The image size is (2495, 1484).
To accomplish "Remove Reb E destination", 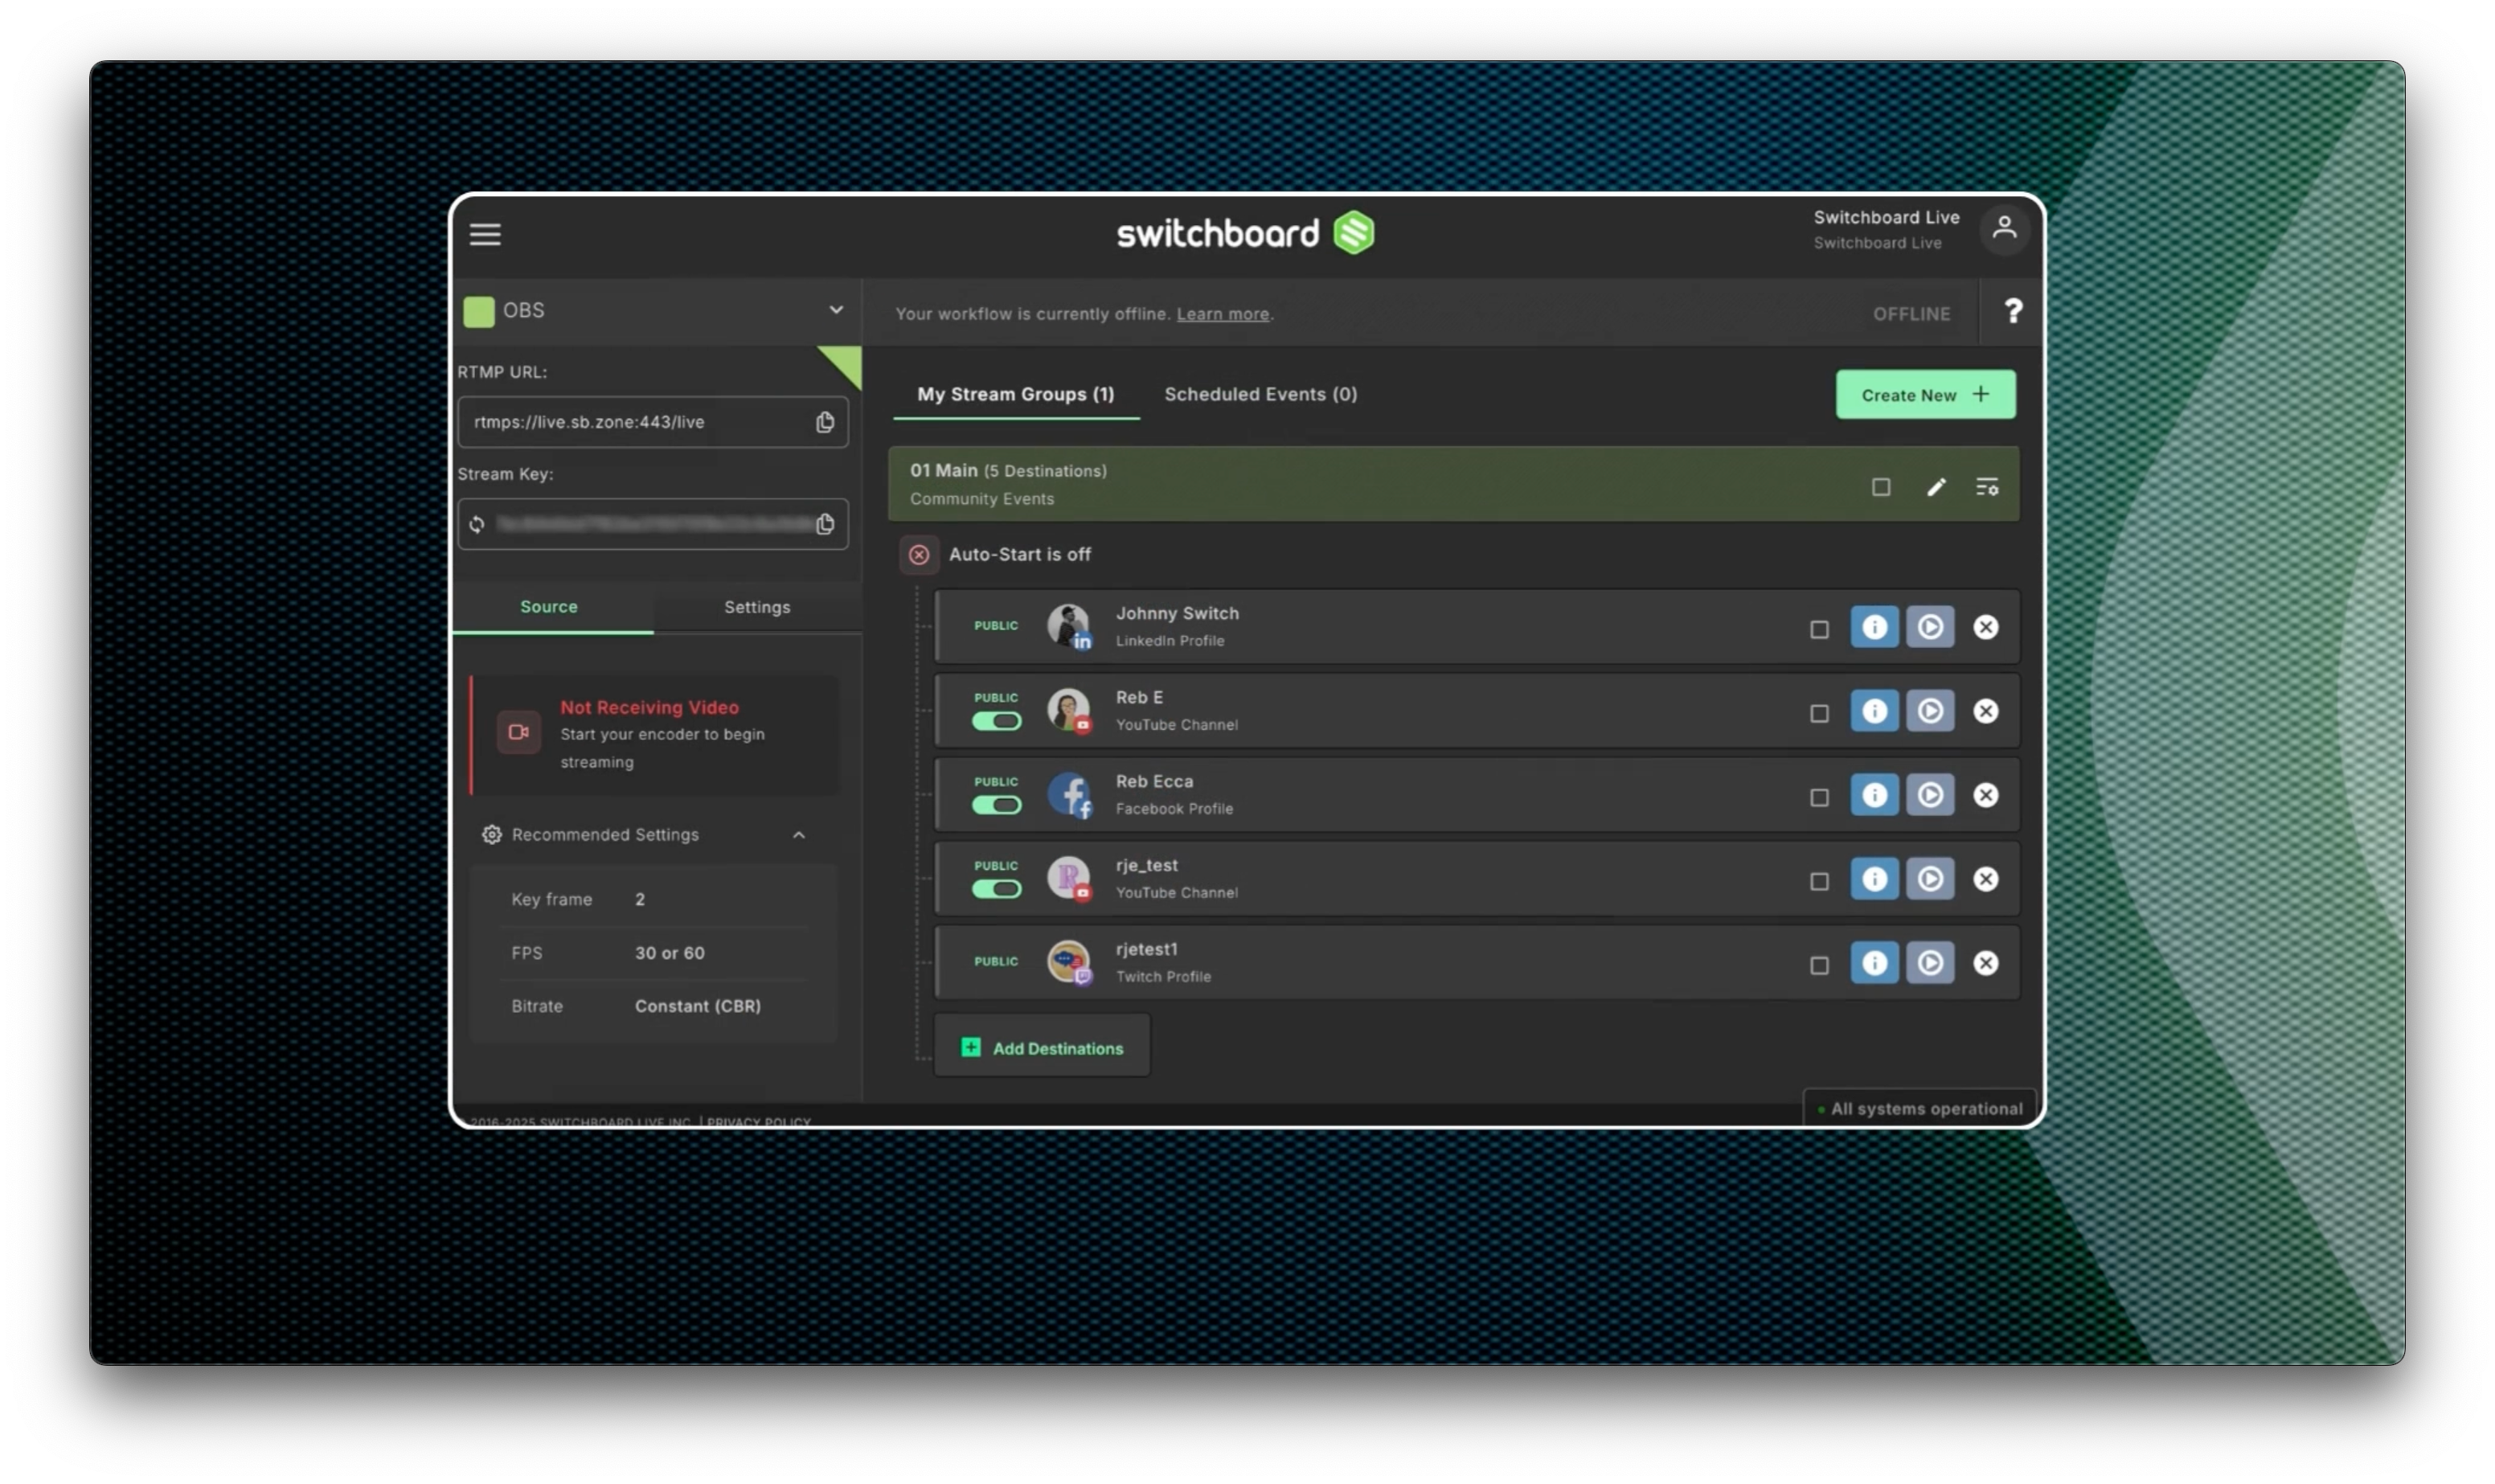I will (1985, 711).
